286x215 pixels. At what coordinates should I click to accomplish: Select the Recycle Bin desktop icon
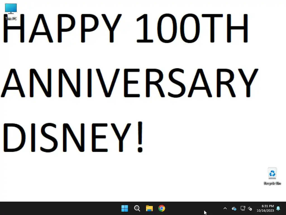tap(272, 176)
